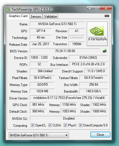Select the Graphics Card tab
119x146 pixels.
pos(18,16)
